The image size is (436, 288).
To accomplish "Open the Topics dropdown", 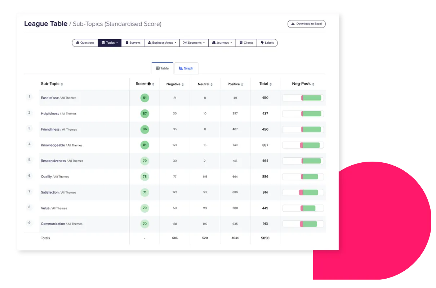I will coord(117,43).
